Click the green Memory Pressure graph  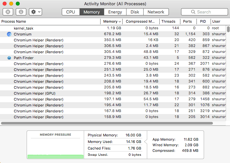click(56, 156)
